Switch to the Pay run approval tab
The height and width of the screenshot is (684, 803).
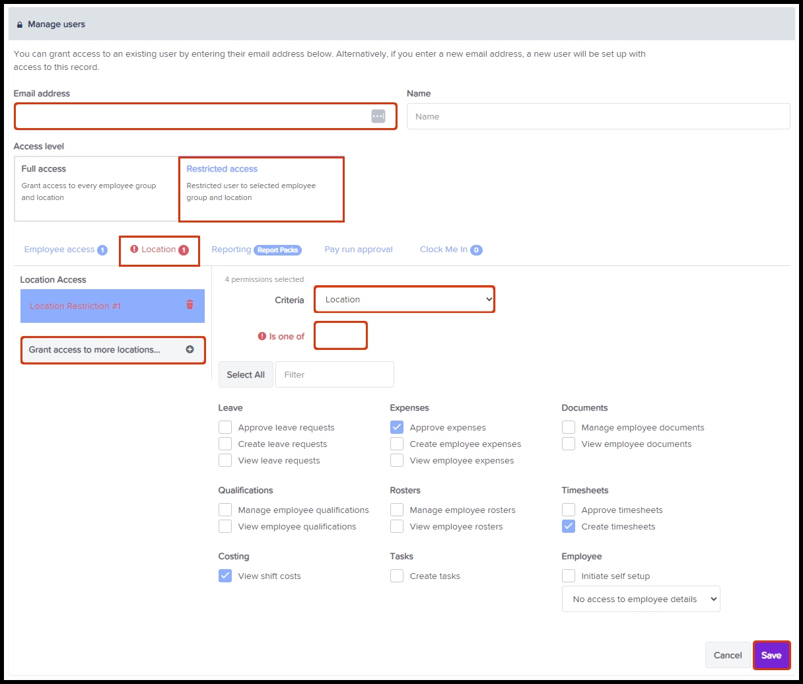click(x=359, y=250)
